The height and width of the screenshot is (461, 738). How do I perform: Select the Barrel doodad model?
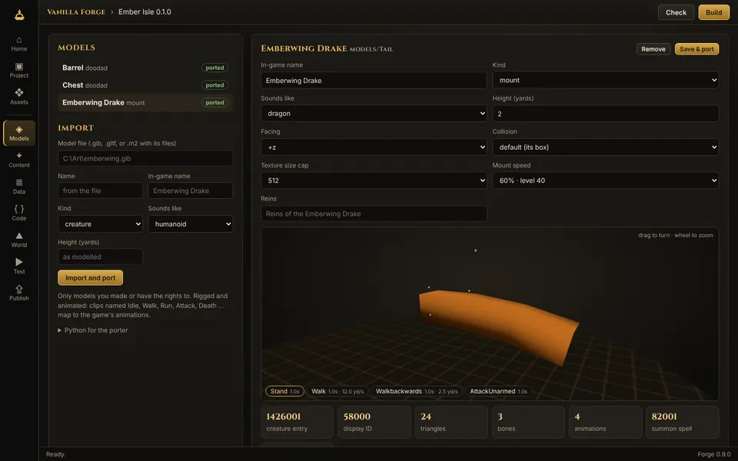click(x=145, y=68)
